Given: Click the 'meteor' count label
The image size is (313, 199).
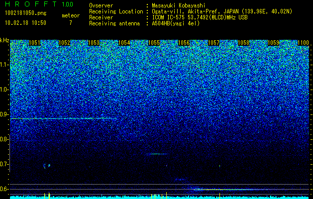Looking at the screenshot, I should [71, 15].
